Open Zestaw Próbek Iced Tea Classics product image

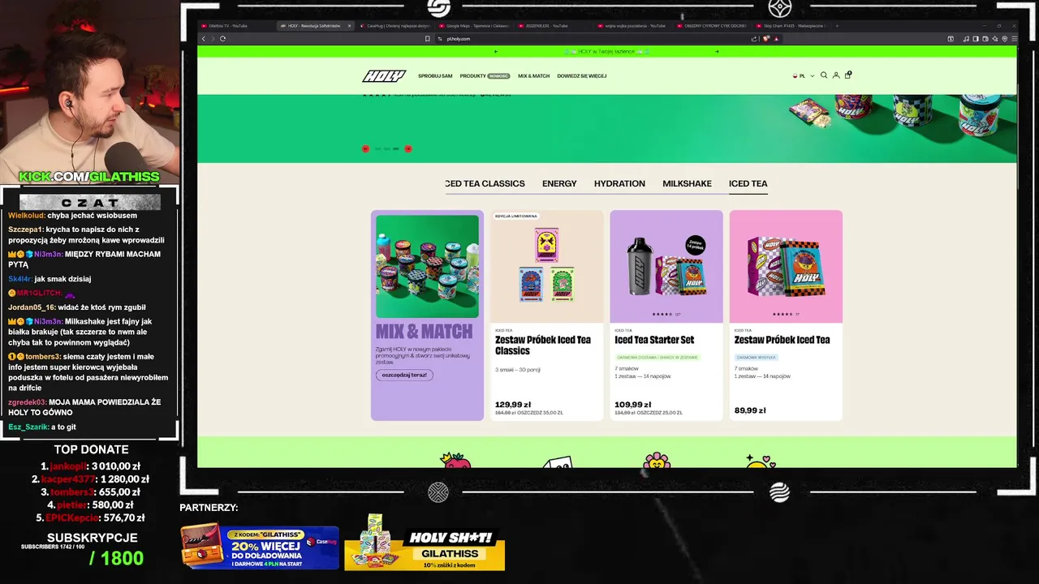point(547,267)
